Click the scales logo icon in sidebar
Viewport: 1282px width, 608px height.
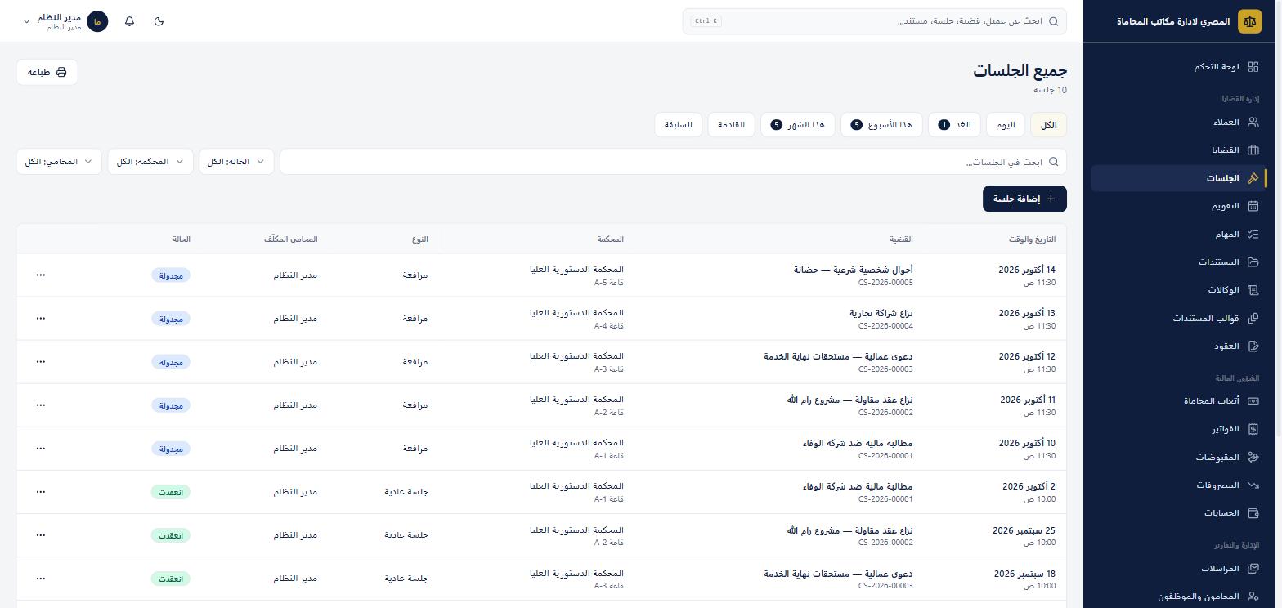1249,21
